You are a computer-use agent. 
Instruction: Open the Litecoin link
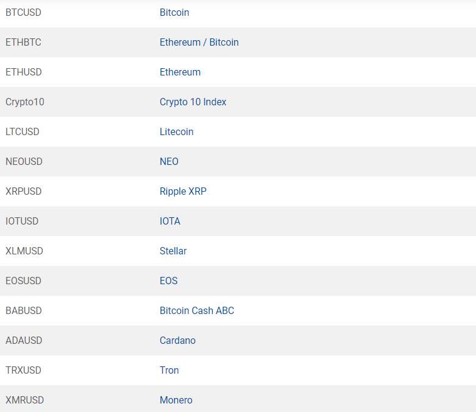[x=176, y=131]
